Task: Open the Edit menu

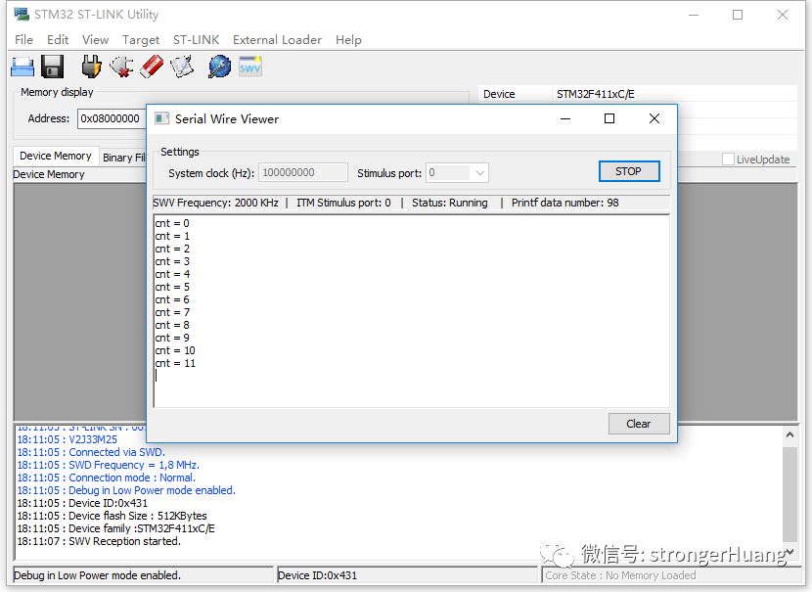Action: 58,40
